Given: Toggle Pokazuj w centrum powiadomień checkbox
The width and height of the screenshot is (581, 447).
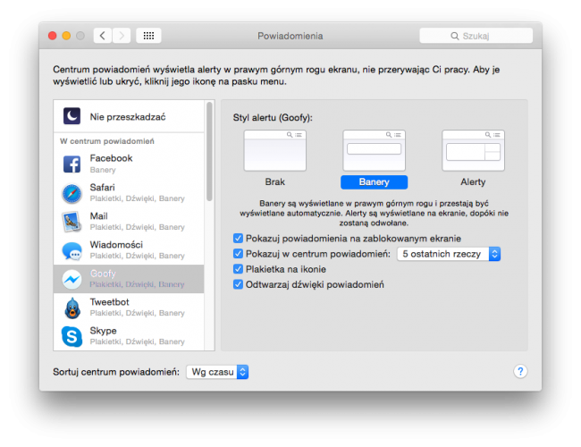Looking at the screenshot, I should coord(238,254).
